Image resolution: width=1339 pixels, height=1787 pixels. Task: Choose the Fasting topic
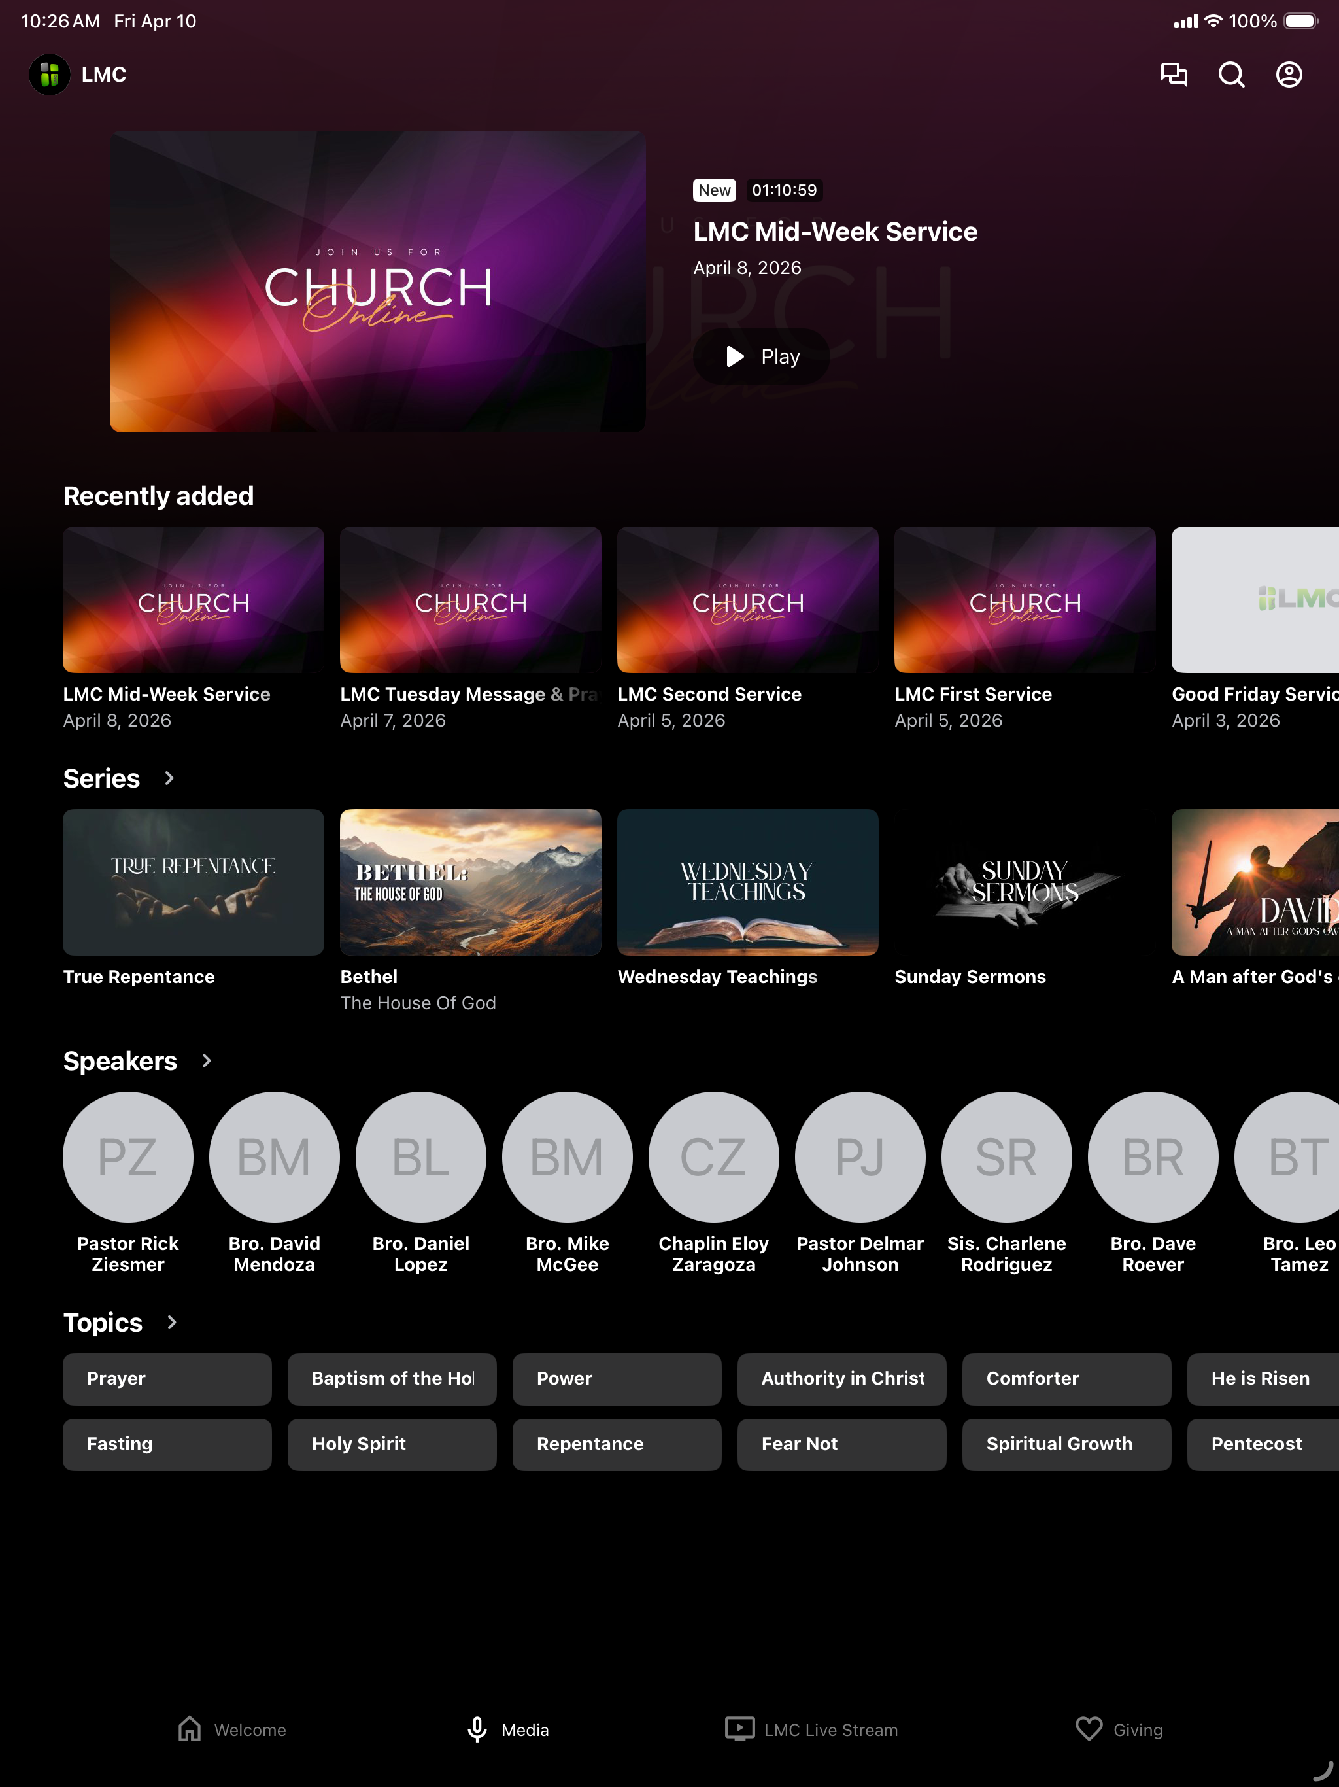[x=167, y=1444]
